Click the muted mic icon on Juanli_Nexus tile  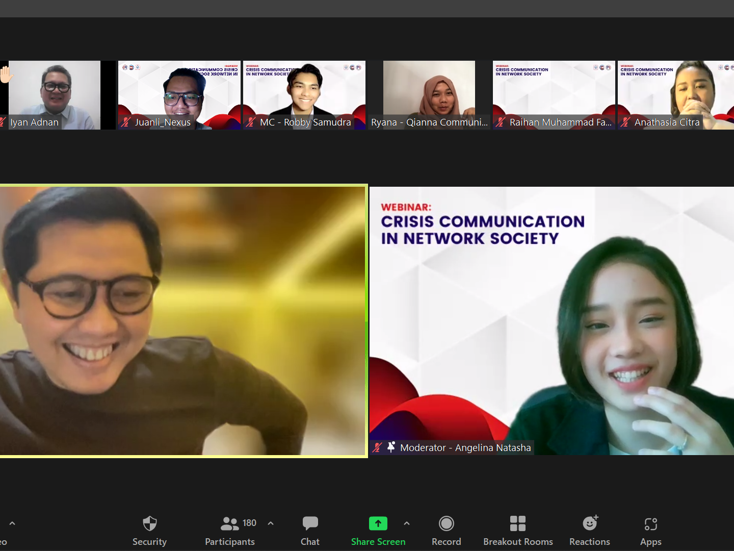[x=126, y=122]
